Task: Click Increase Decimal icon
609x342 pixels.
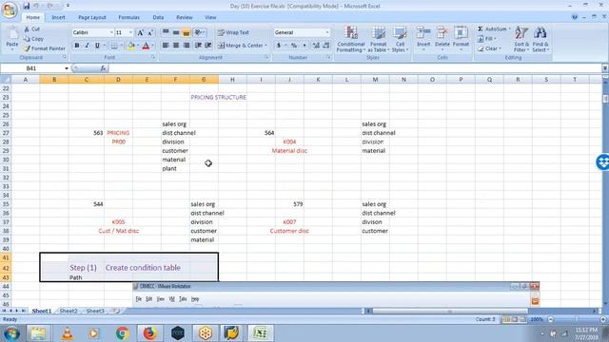Action: tap(316, 46)
